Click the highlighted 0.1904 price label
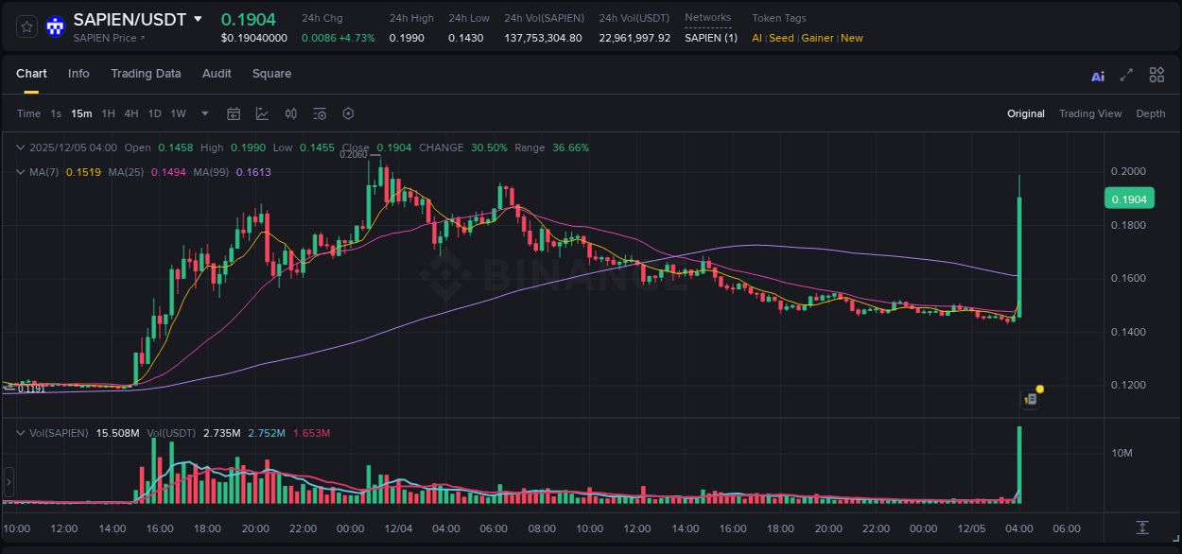The width and height of the screenshot is (1182, 554). 1129,199
